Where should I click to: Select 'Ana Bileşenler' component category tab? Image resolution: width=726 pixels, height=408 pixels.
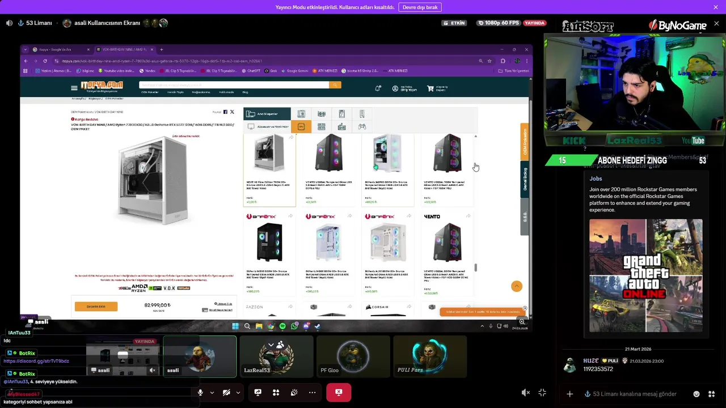click(267, 114)
